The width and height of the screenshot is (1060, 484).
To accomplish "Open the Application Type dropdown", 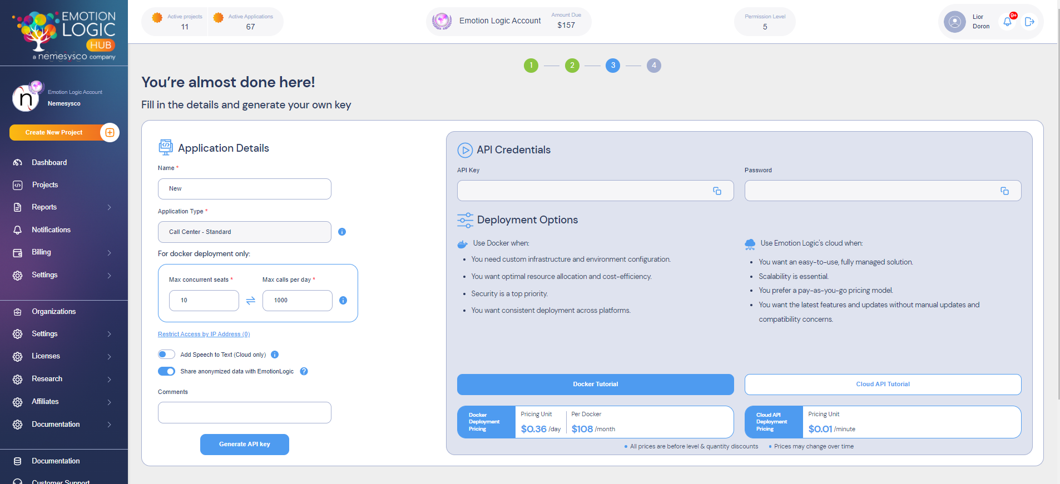I will pos(245,232).
